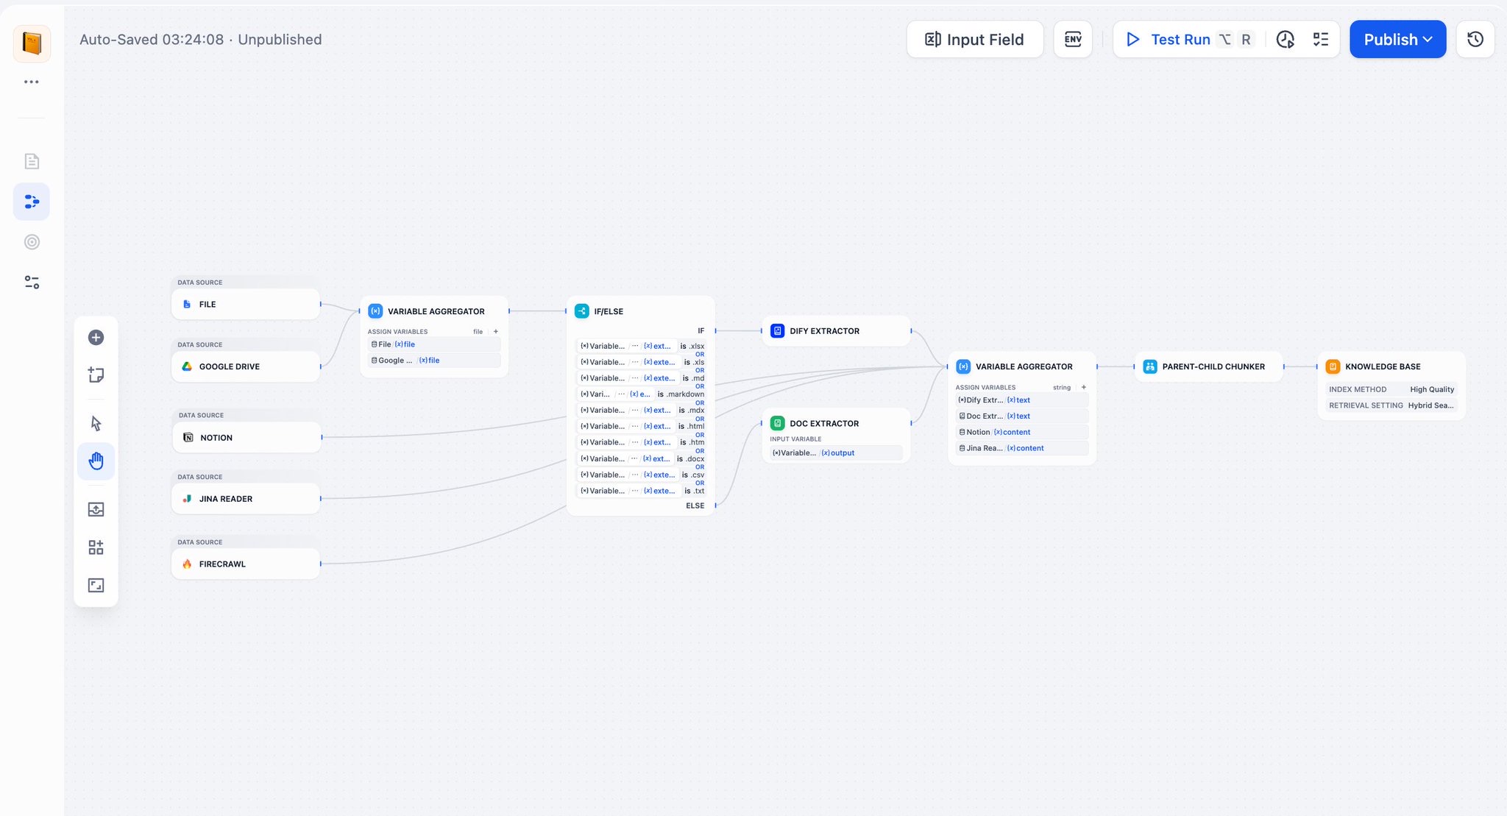Open the Input Field panel

tap(974, 39)
